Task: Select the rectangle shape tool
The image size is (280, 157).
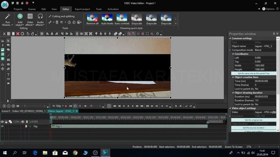Action: coord(8,60)
